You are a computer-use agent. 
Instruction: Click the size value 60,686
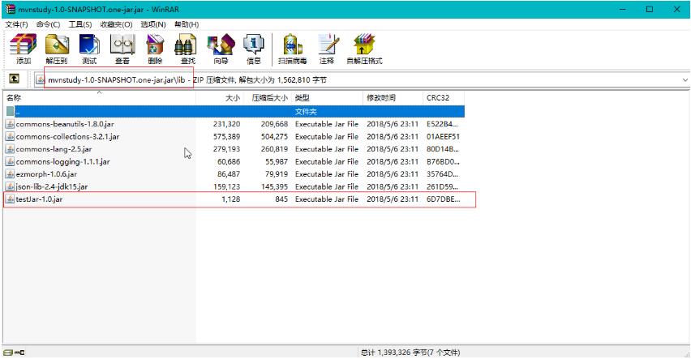[229, 161]
